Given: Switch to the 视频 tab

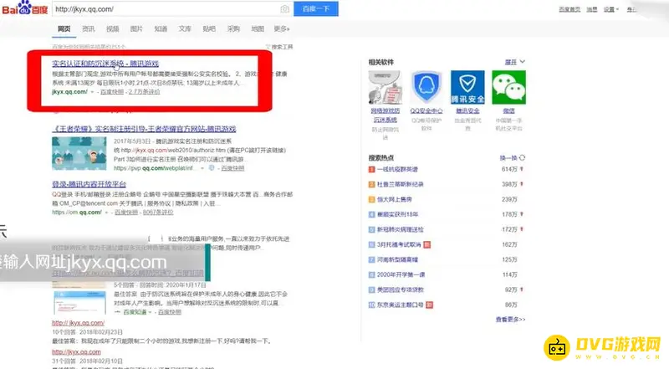Looking at the screenshot, I should 113,28.
